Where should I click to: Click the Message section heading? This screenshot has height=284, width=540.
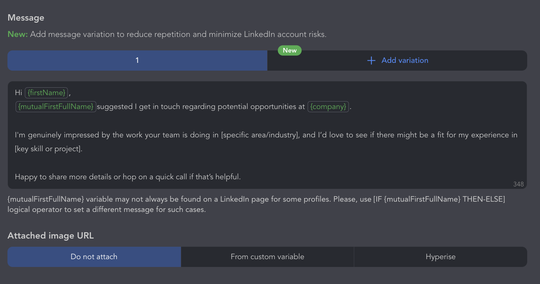(x=26, y=18)
